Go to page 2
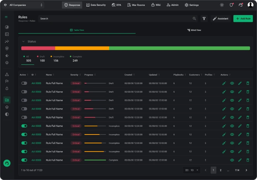 coord(221,170)
